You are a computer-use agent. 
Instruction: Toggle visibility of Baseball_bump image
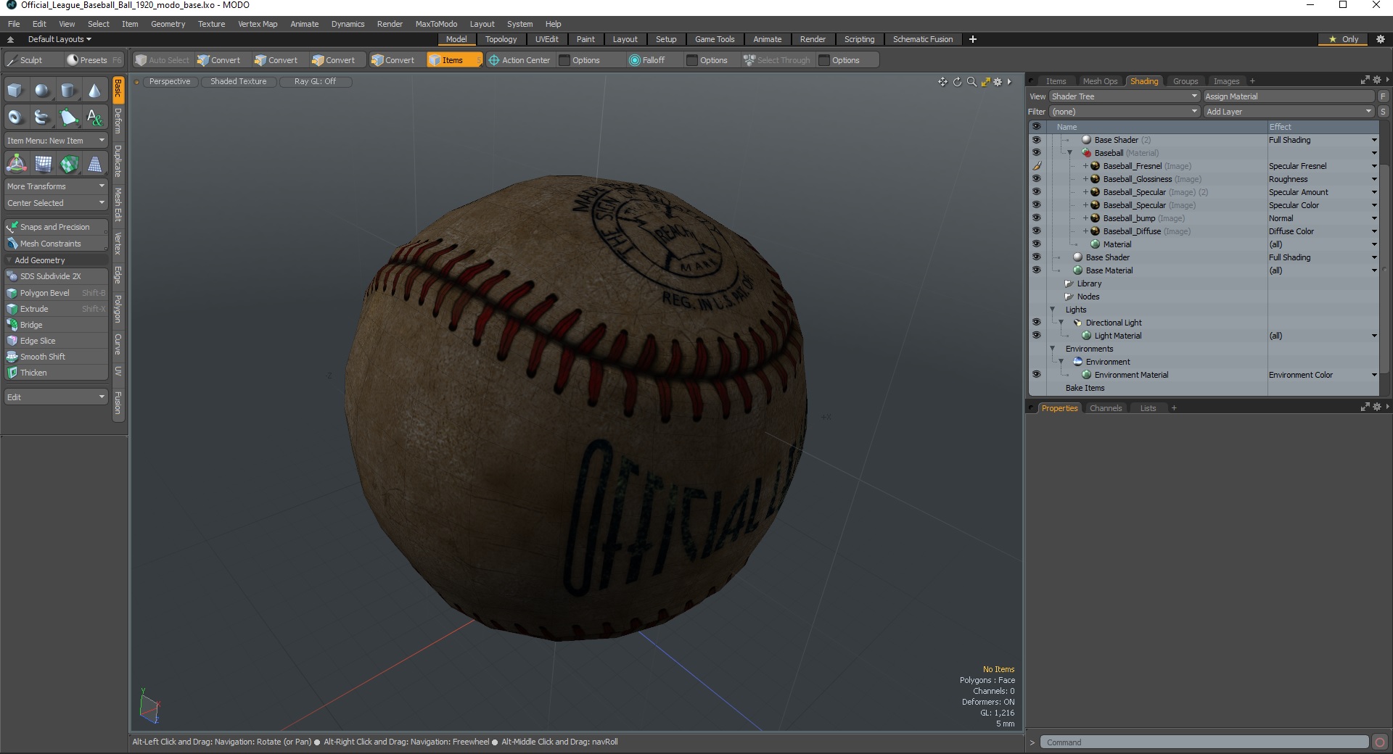coord(1036,218)
